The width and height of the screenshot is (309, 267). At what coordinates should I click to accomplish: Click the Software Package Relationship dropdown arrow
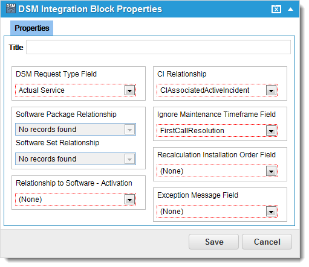pos(129,130)
